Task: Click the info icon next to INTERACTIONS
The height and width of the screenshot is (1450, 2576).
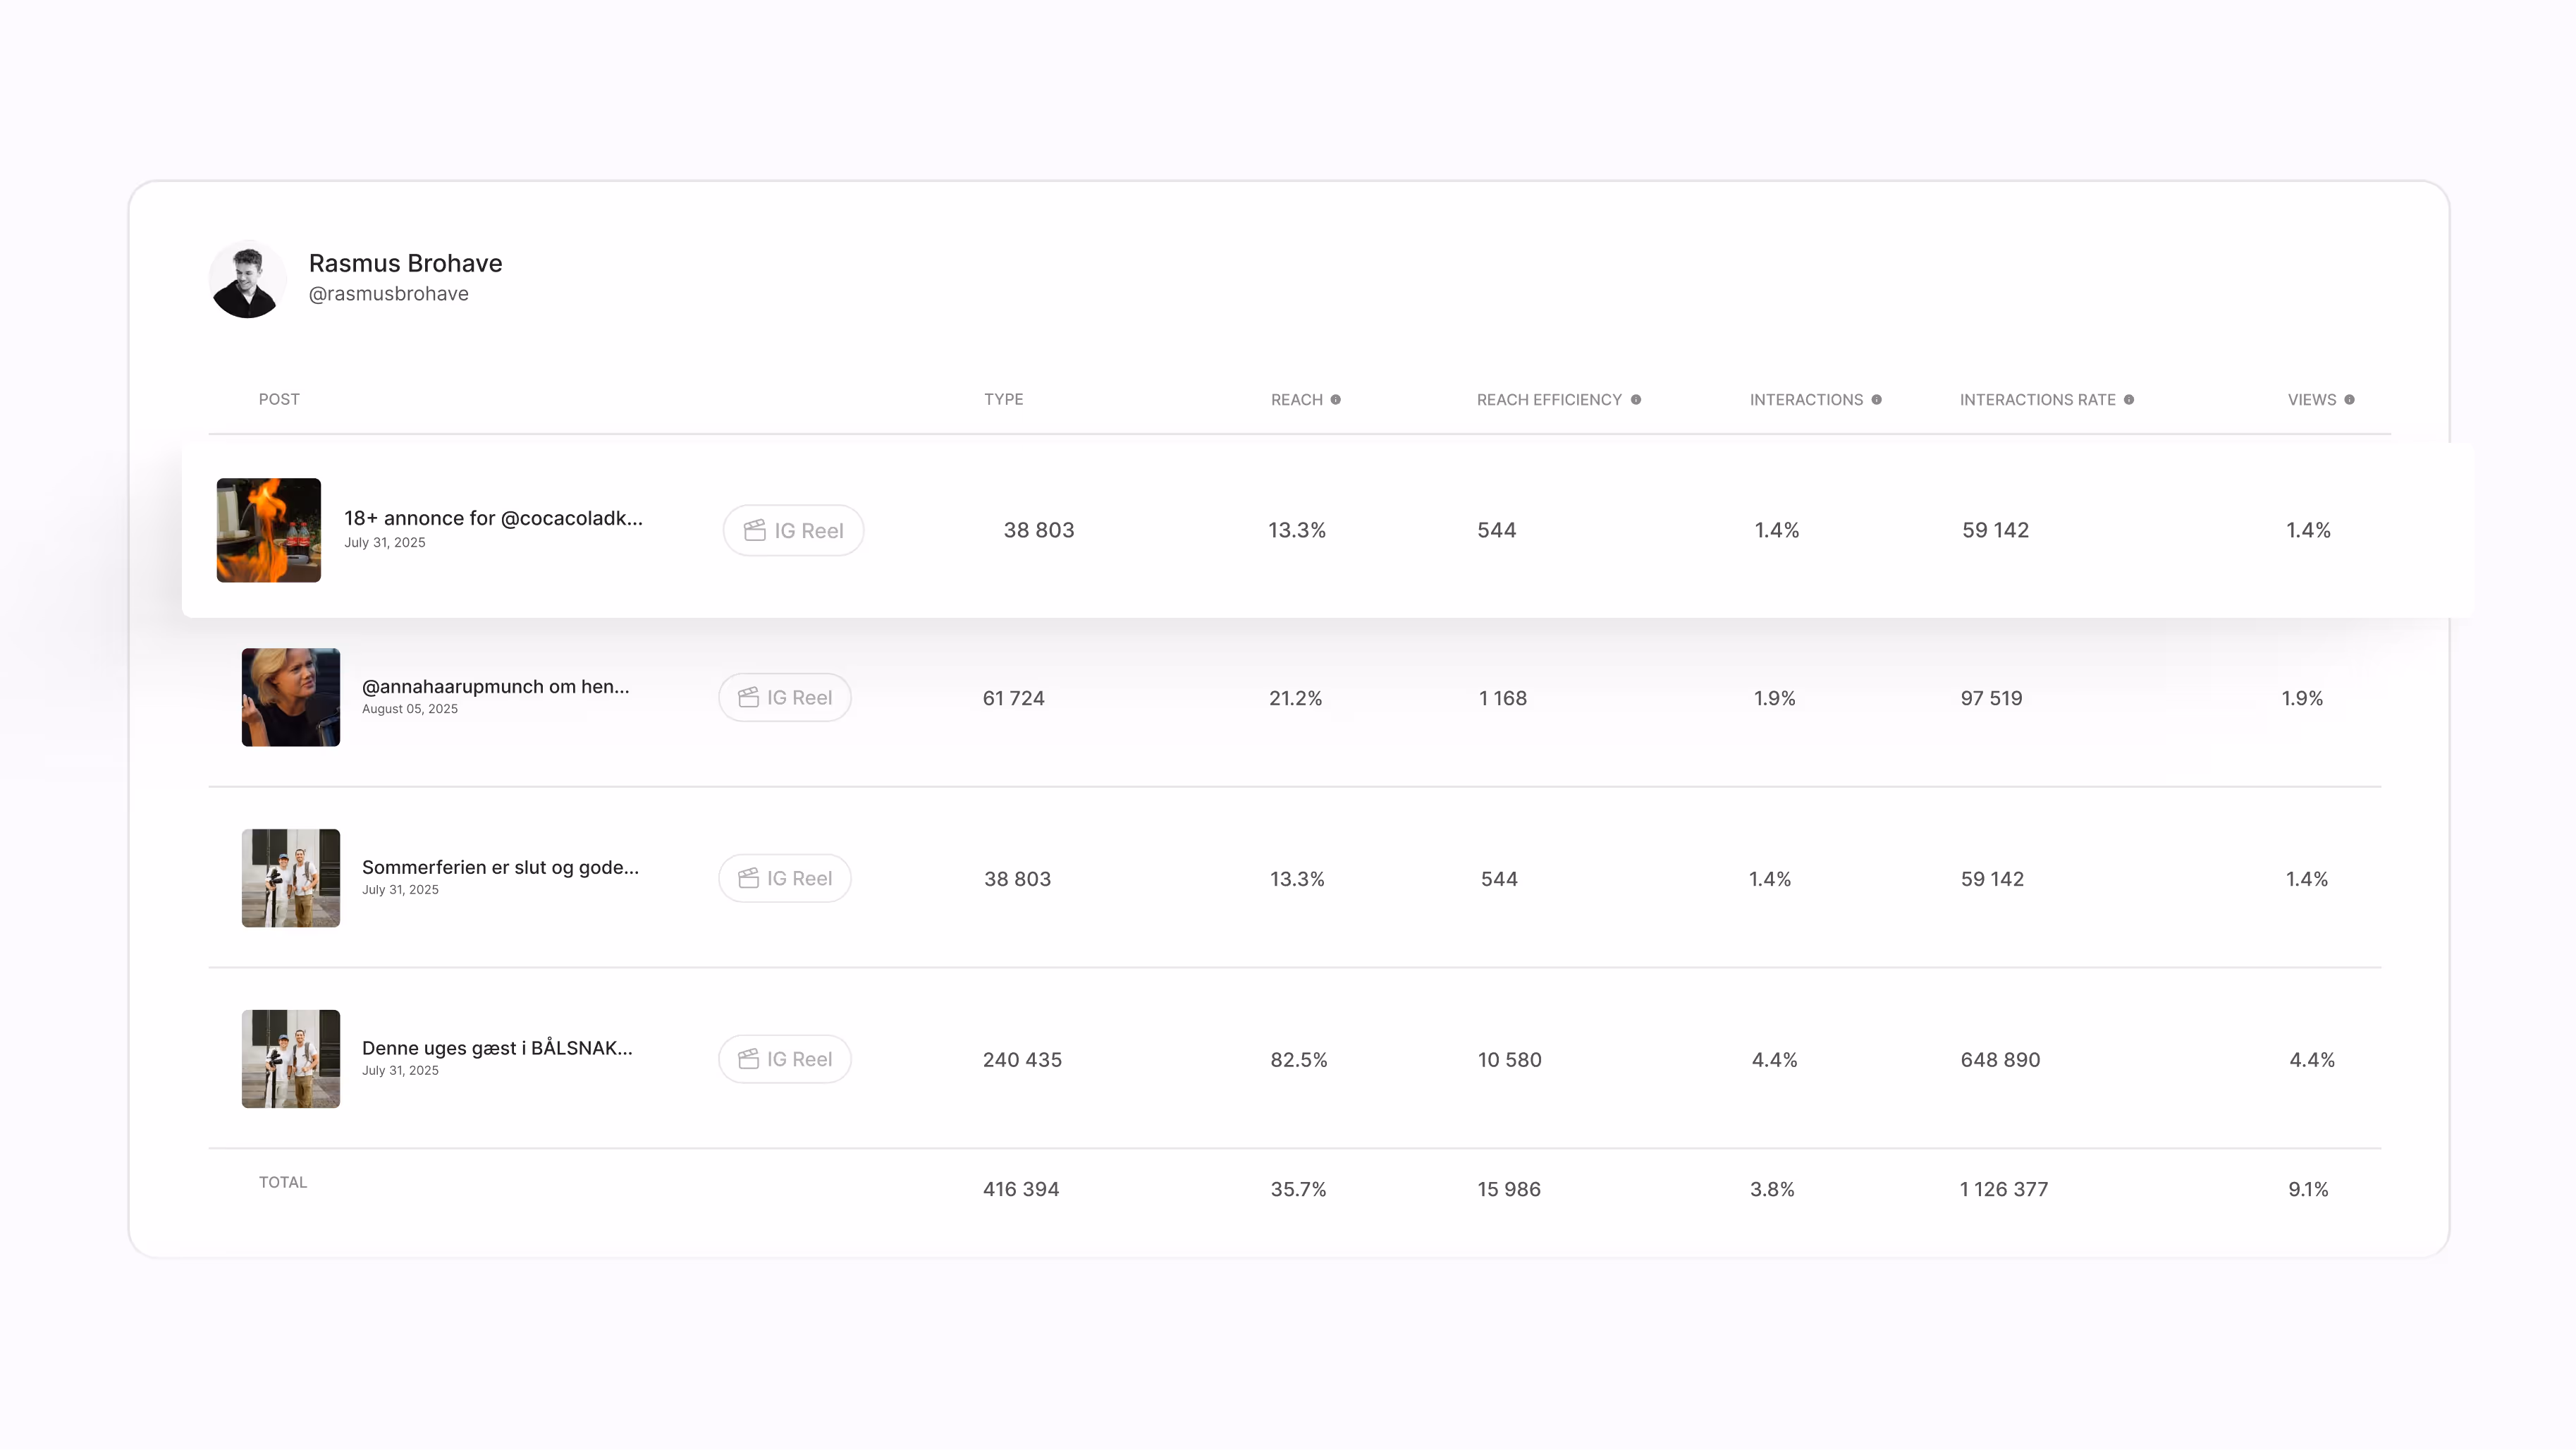Action: click(x=1877, y=399)
